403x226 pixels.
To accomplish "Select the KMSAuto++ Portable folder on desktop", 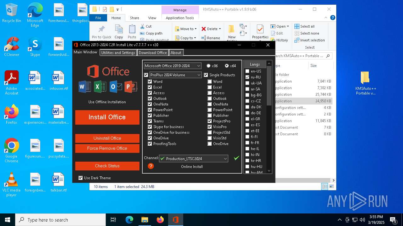I will point(365,83).
